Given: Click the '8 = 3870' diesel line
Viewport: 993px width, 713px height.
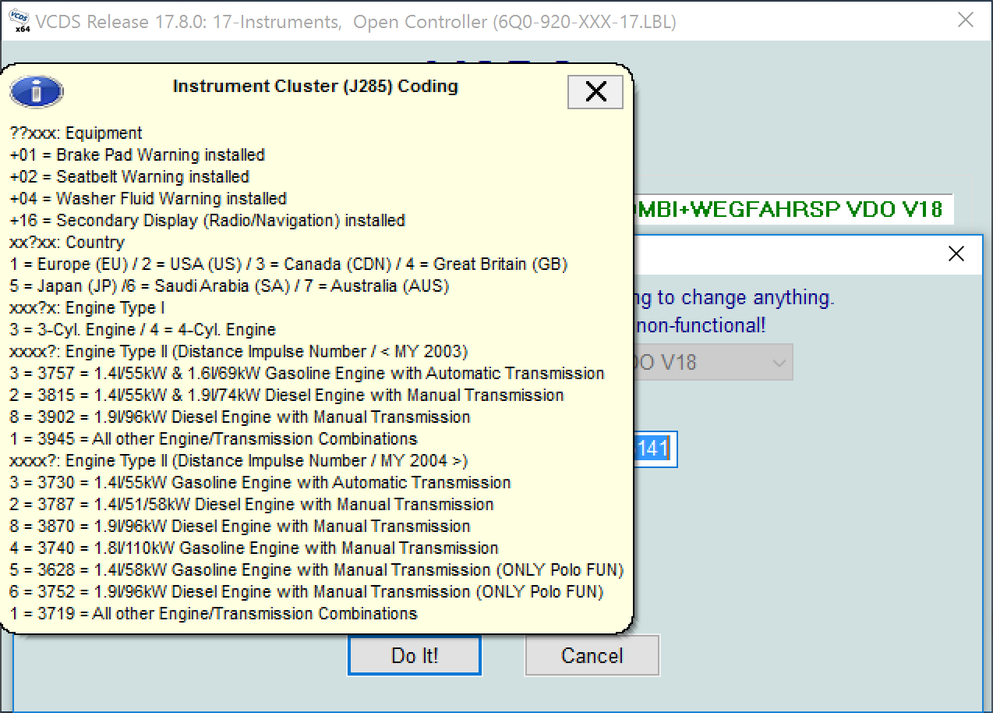Looking at the screenshot, I should coord(240,527).
